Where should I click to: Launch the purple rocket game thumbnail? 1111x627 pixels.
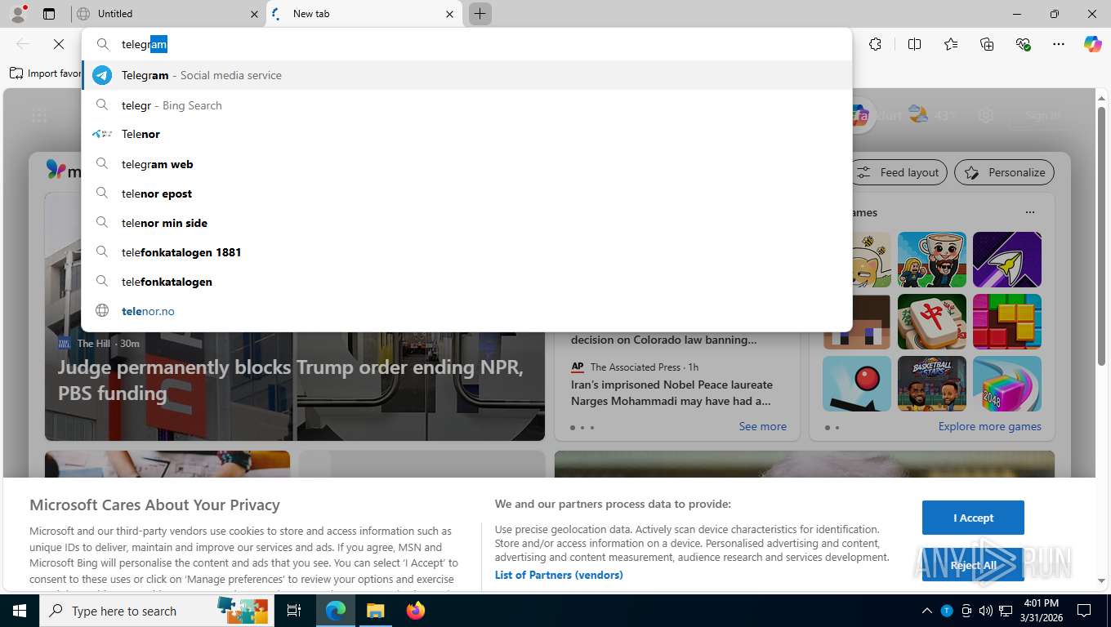coord(1007,260)
